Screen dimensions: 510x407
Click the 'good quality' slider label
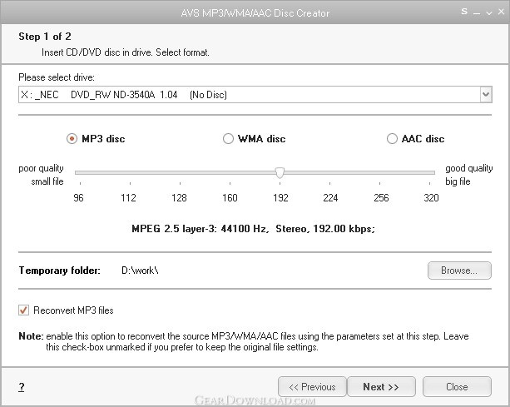coord(469,168)
